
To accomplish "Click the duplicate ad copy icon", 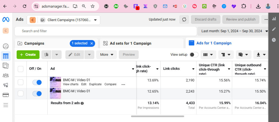I will tap(46, 55).
